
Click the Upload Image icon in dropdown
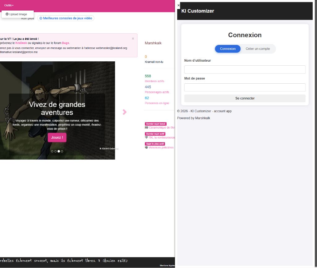point(7,14)
